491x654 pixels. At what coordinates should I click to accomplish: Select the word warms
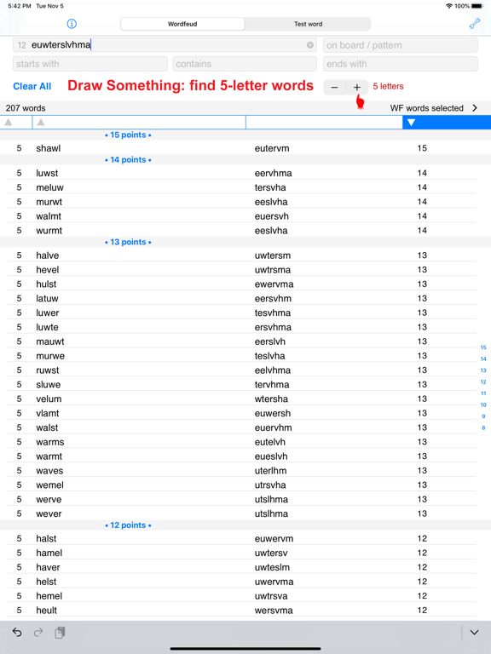50,442
